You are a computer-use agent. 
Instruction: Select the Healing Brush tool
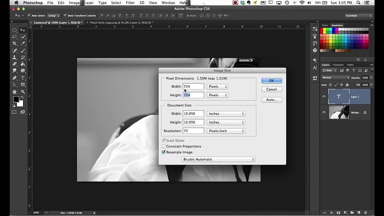[x=14, y=51]
